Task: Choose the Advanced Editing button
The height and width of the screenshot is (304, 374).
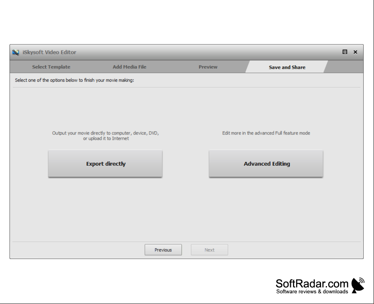Action: pyautogui.click(x=266, y=164)
